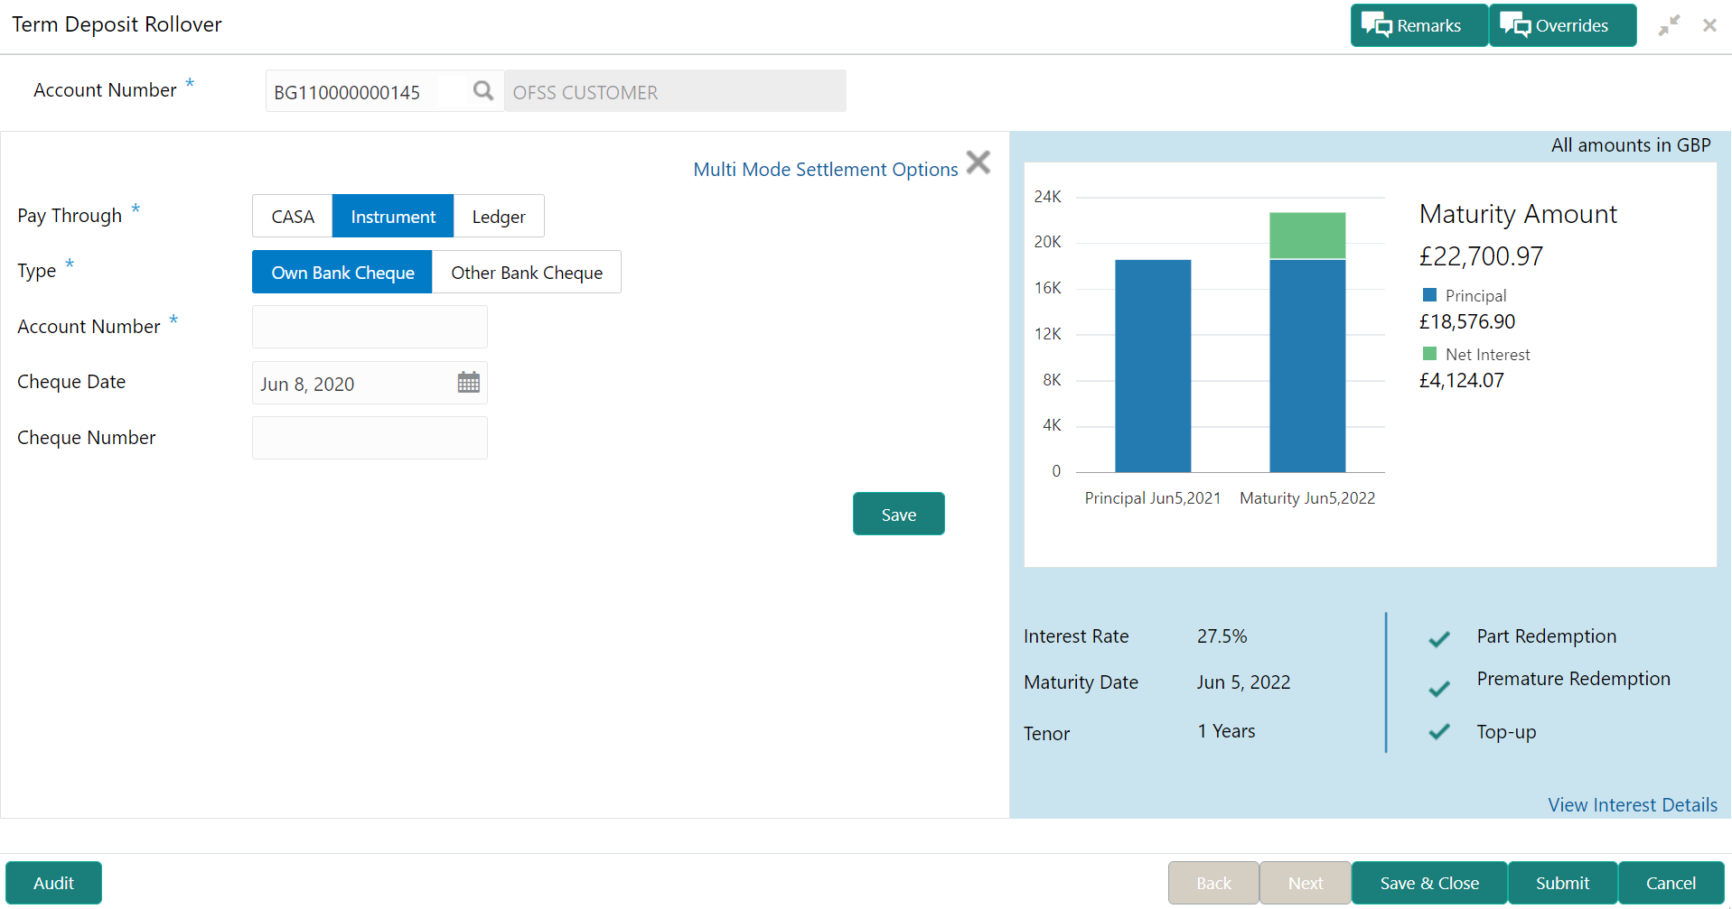Click the Net Interest green legend swatch
The width and height of the screenshot is (1732, 909).
pos(1429,354)
